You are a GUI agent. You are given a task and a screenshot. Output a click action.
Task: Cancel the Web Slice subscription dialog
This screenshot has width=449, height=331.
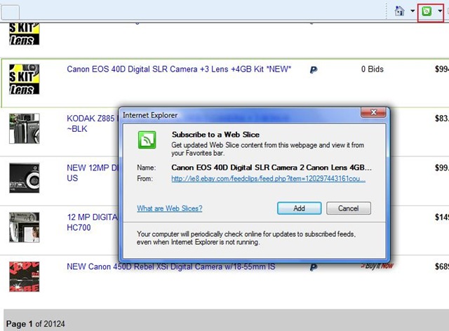pyautogui.click(x=349, y=208)
